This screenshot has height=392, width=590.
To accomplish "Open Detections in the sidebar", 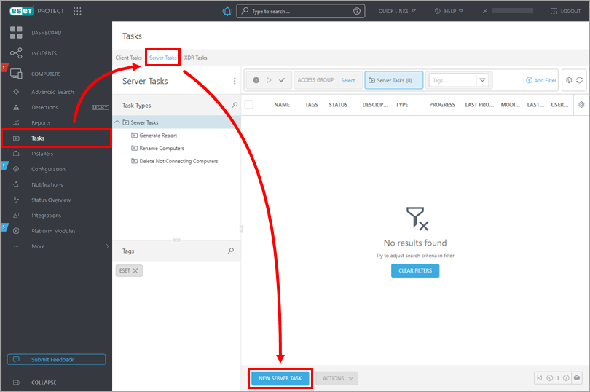I will coord(44,107).
